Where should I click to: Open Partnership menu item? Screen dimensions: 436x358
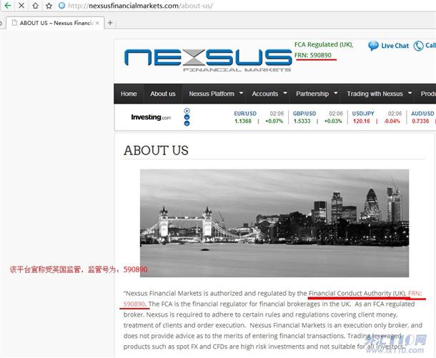pos(312,94)
